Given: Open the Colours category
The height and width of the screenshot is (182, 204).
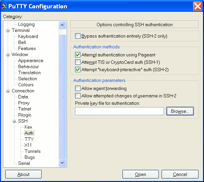Looking at the screenshot, I should [x=26, y=85].
